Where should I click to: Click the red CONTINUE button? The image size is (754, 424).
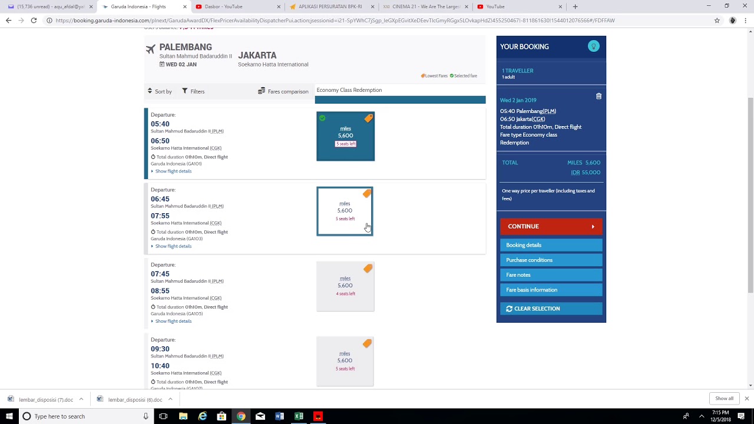551,226
